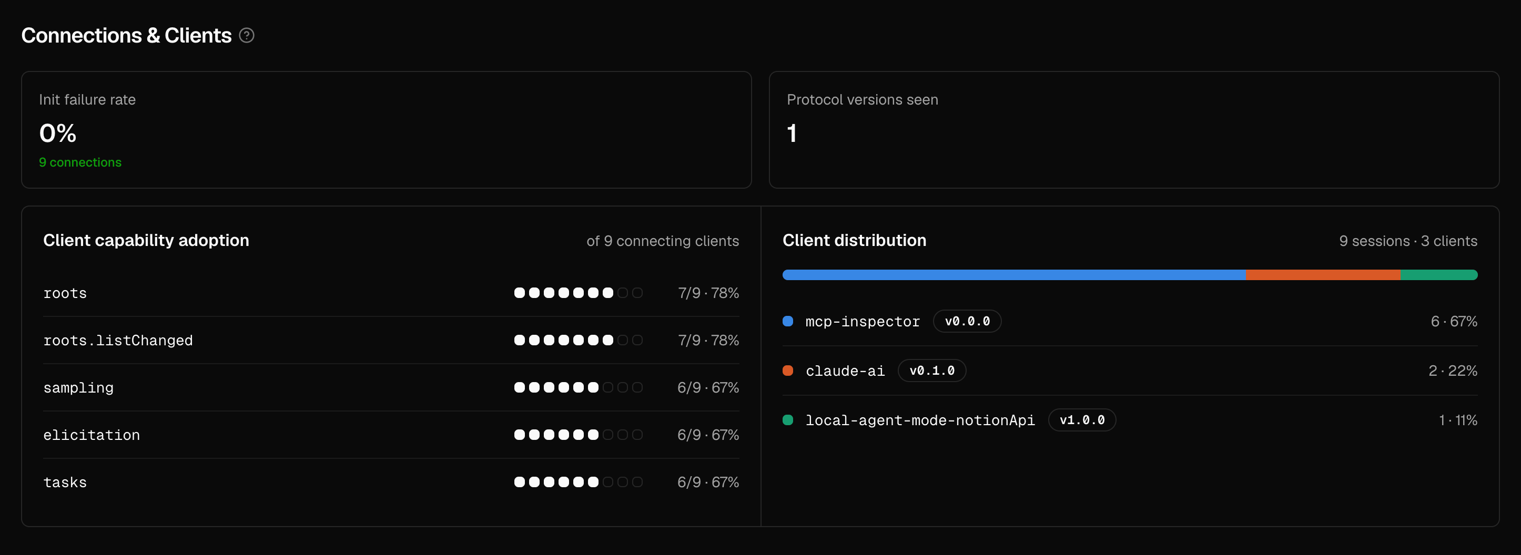Select the Init failure rate label
This screenshot has height=555, width=1521.
[x=87, y=100]
